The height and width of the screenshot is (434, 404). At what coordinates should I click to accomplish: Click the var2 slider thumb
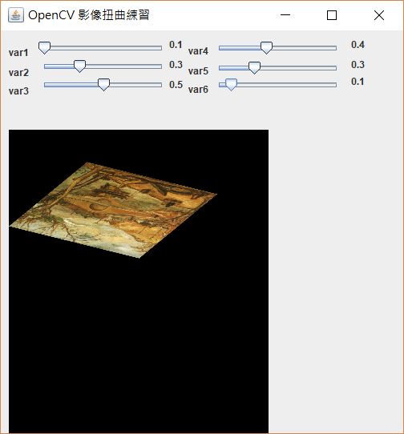coord(80,66)
